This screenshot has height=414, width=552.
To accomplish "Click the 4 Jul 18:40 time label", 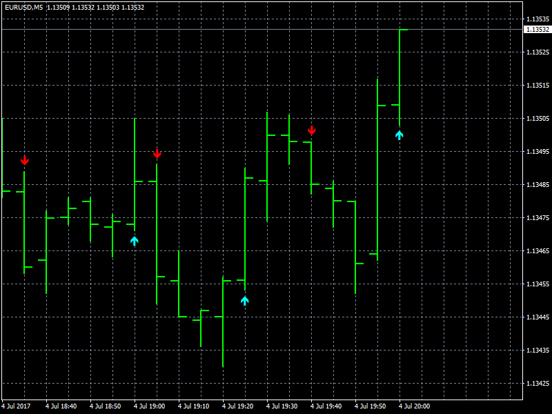I will coord(61,406).
